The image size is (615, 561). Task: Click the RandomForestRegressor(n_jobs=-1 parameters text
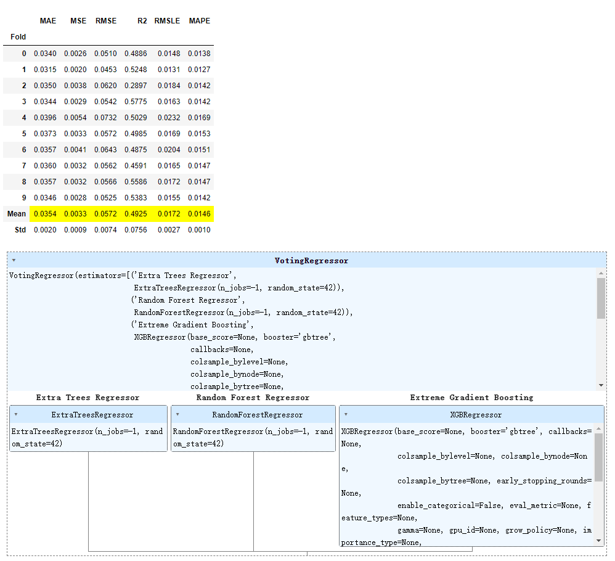(253, 438)
